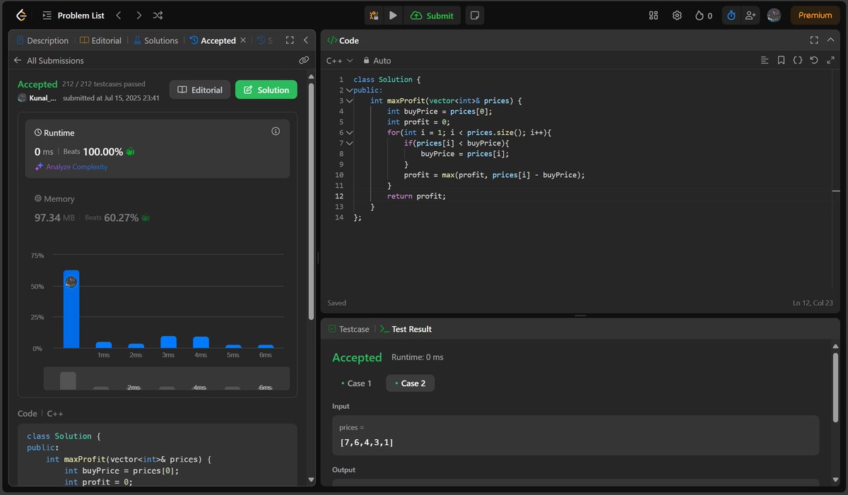Fold the class at line 2
The image size is (848, 495).
tap(349, 90)
